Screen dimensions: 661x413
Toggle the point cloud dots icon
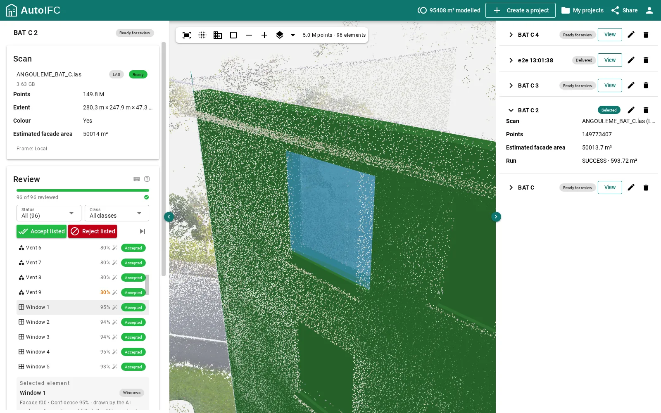tap(202, 35)
